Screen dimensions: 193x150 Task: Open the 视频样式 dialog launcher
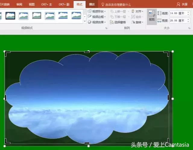(x=106, y=28)
